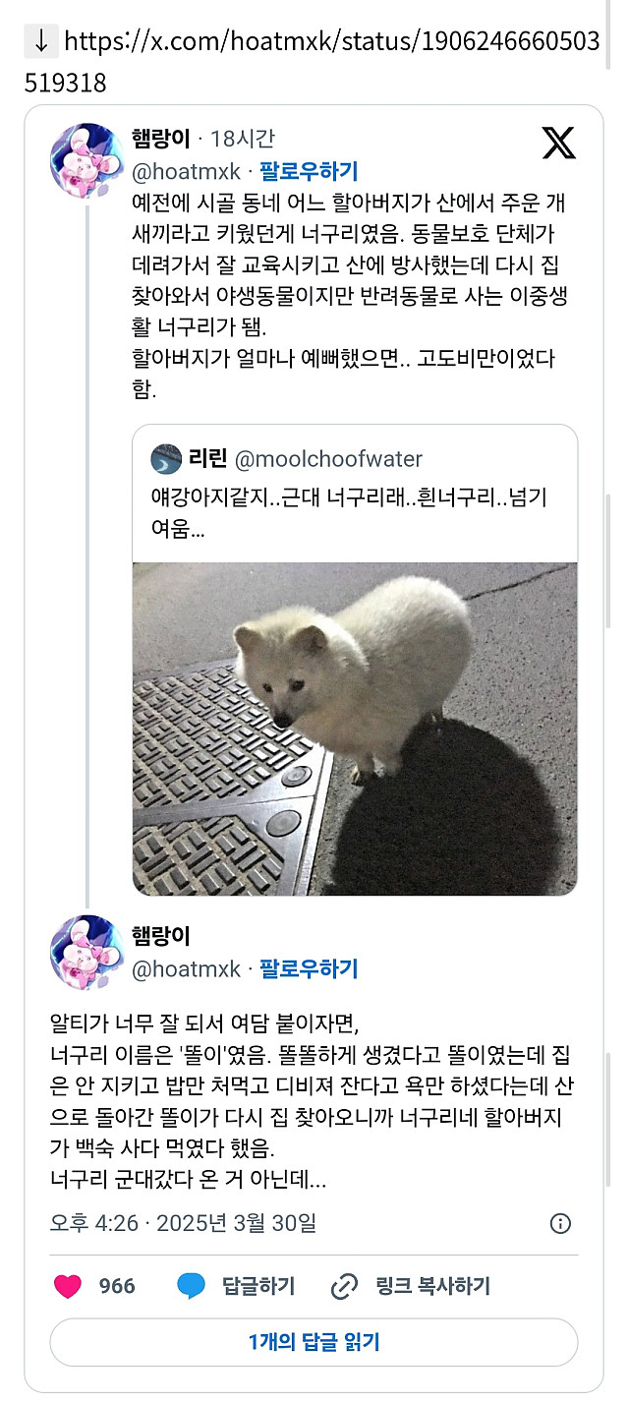Copy the link via the chain link icon

tap(342, 1284)
